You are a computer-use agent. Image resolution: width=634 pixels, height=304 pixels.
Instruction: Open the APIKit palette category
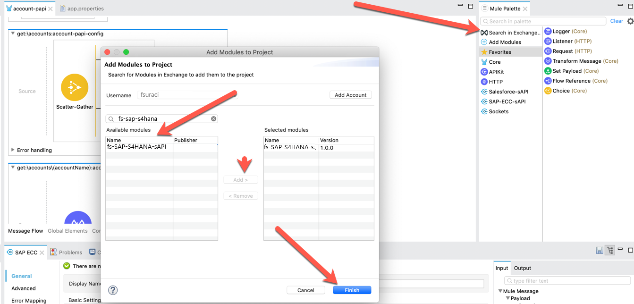492,72
